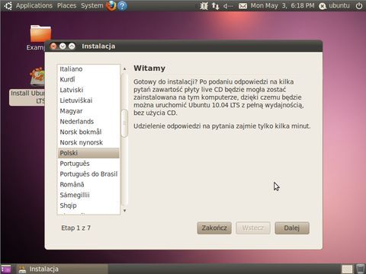Click the date and time clock
This screenshot has width=366, height=274.
click(x=282, y=5)
